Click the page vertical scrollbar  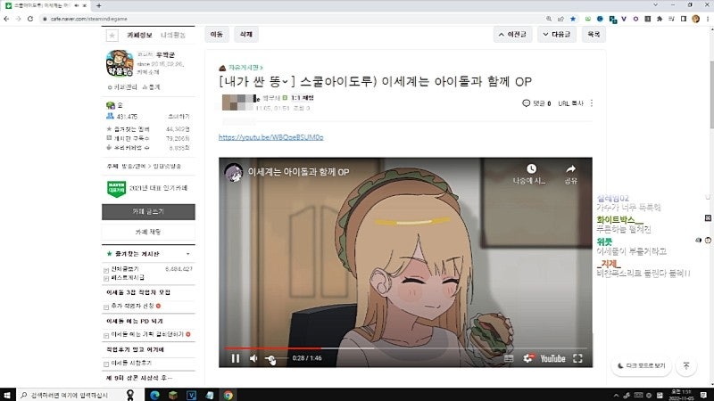tap(710, 95)
